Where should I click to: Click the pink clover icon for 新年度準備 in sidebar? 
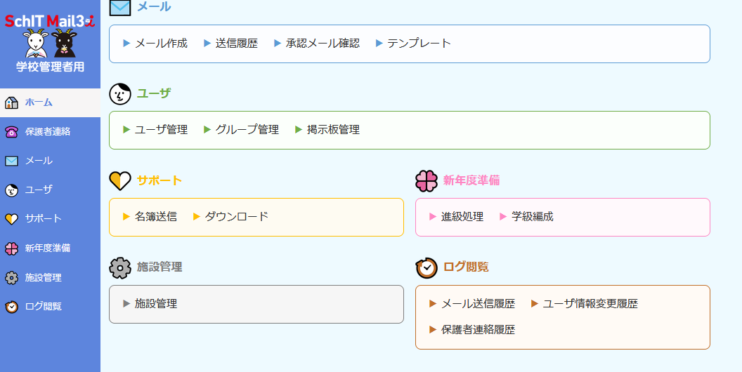click(11, 248)
